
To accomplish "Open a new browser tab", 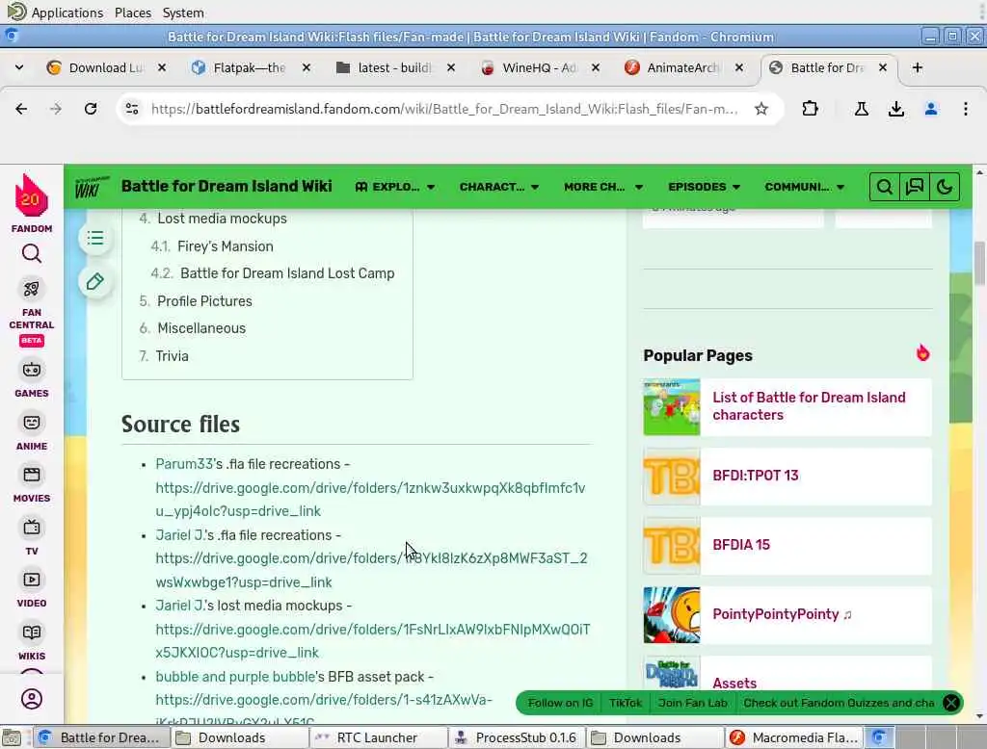I will click(x=918, y=67).
